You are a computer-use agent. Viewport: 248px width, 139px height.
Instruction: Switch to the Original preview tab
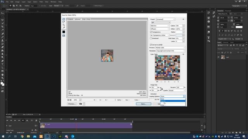coord(71,19)
